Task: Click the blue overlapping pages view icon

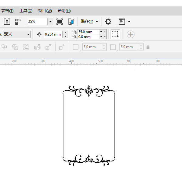Action: click(71, 22)
